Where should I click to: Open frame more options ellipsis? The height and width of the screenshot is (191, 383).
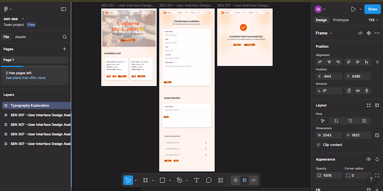[377, 33]
